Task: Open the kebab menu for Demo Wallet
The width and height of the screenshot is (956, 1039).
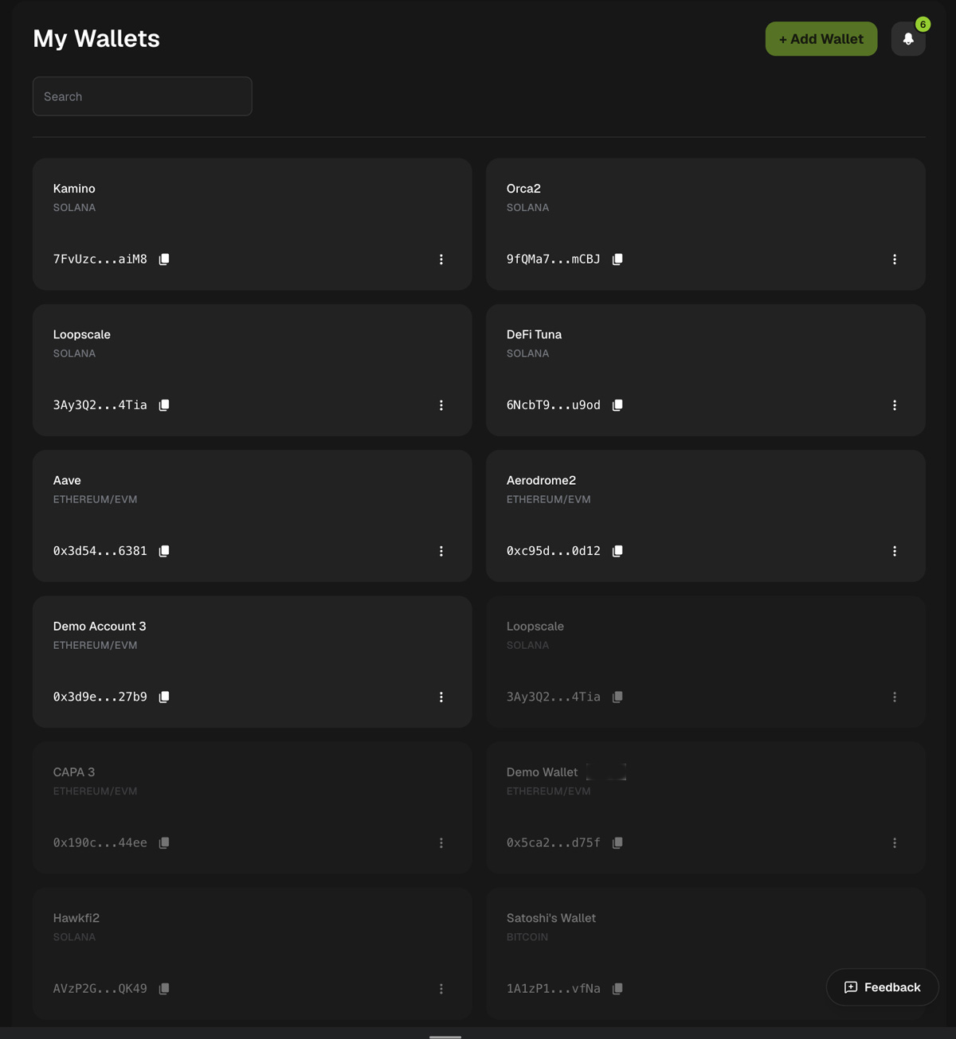Action: click(895, 842)
